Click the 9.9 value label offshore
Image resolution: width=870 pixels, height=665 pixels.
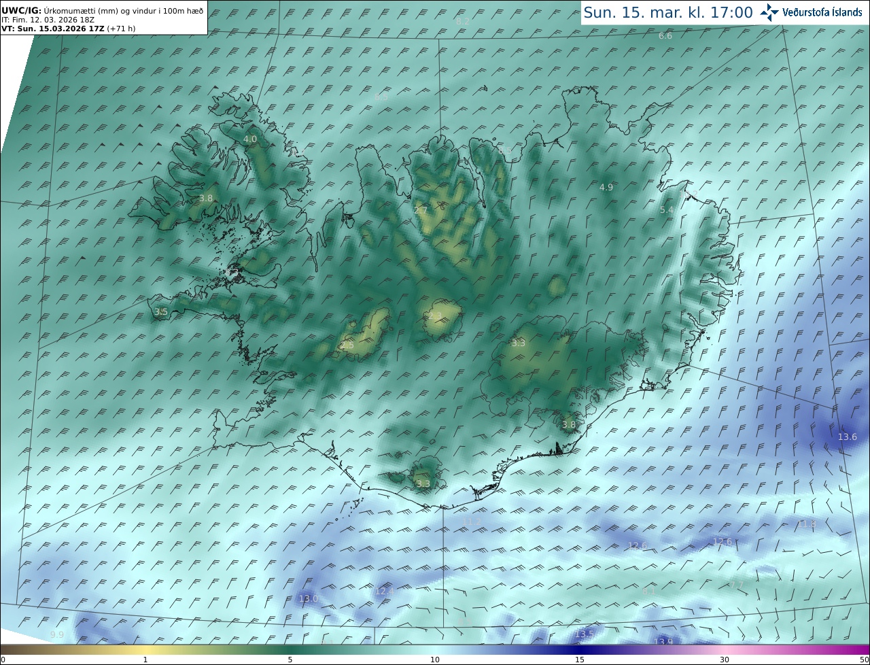click(x=57, y=634)
